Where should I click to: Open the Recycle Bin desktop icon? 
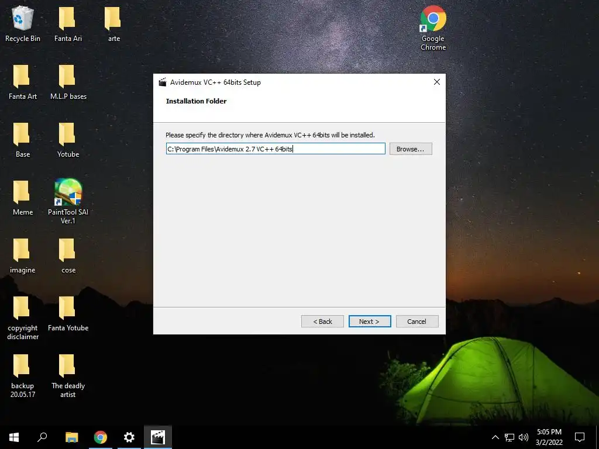click(x=23, y=24)
